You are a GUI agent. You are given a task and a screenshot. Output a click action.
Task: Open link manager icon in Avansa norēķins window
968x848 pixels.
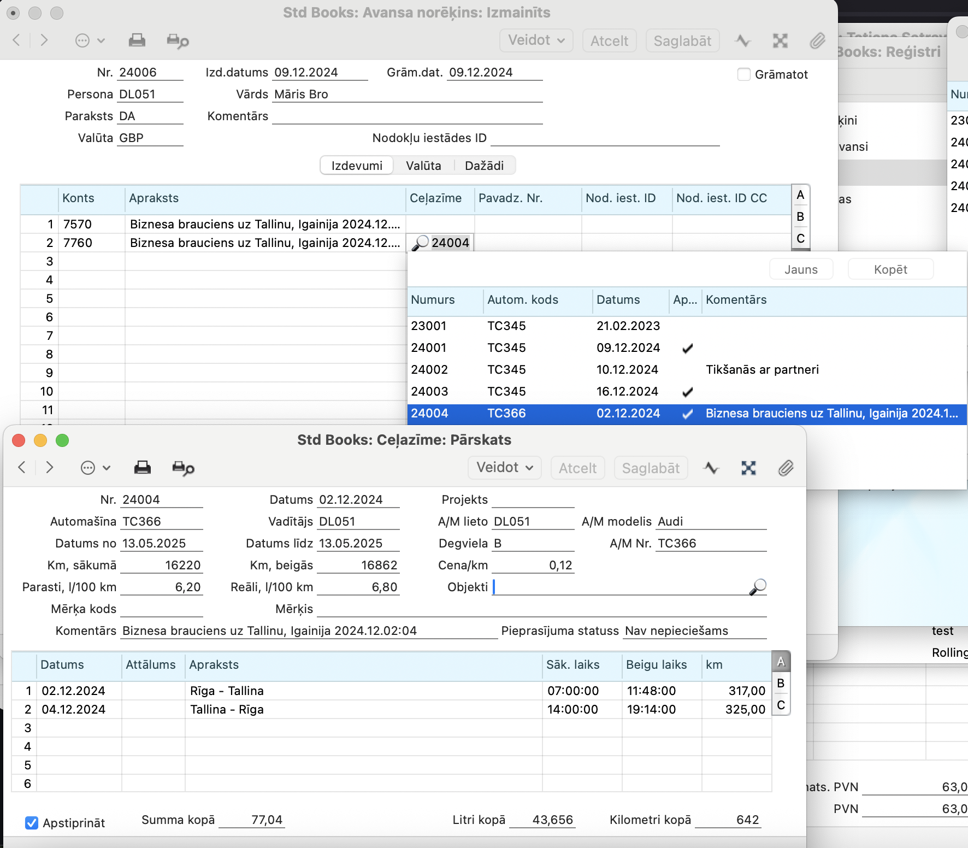click(780, 40)
